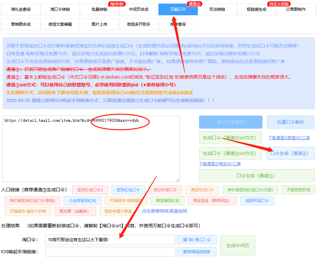Open the 库存查询 tab
This screenshot has height=263, width=317.
coord(178,24)
